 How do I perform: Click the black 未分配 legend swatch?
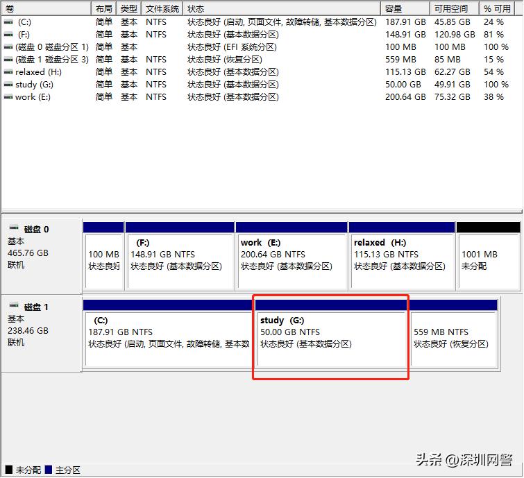pos(8,470)
